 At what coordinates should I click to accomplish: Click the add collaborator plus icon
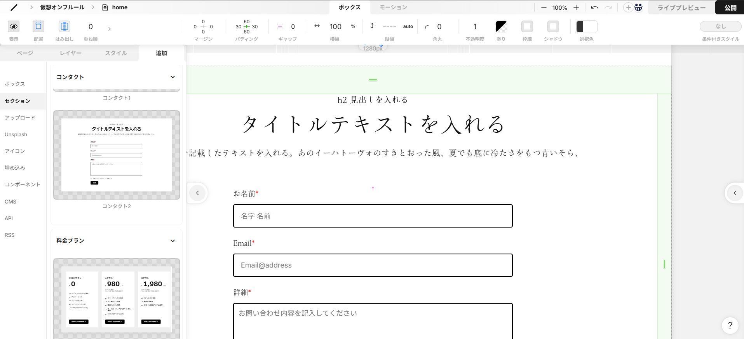(628, 7)
